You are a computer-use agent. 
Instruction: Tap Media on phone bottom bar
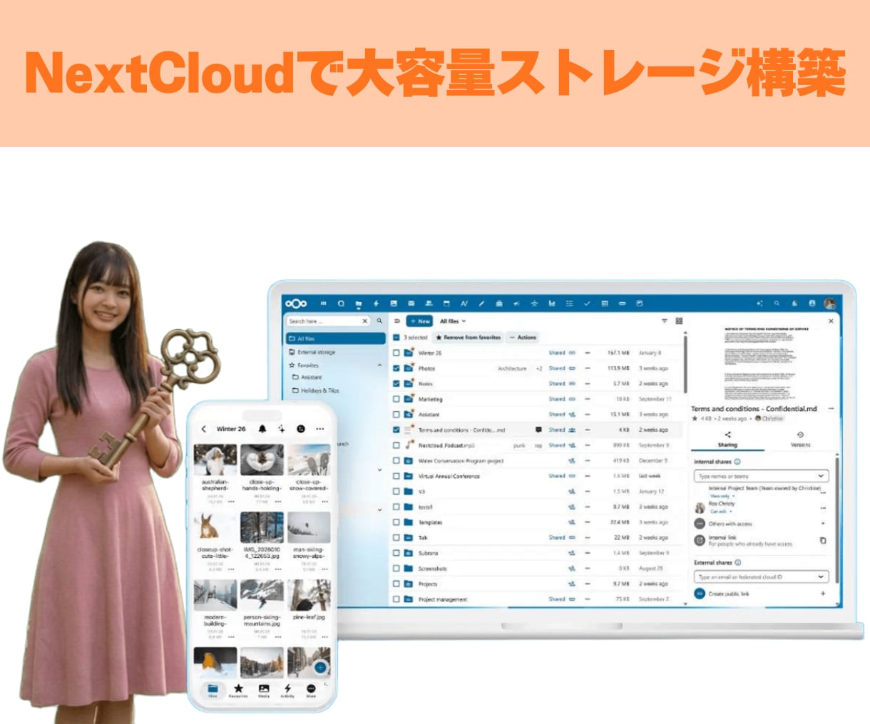264,691
